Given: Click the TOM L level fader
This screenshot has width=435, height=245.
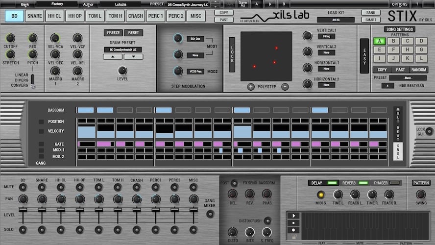Looking at the screenshot, I should point(99,210).
